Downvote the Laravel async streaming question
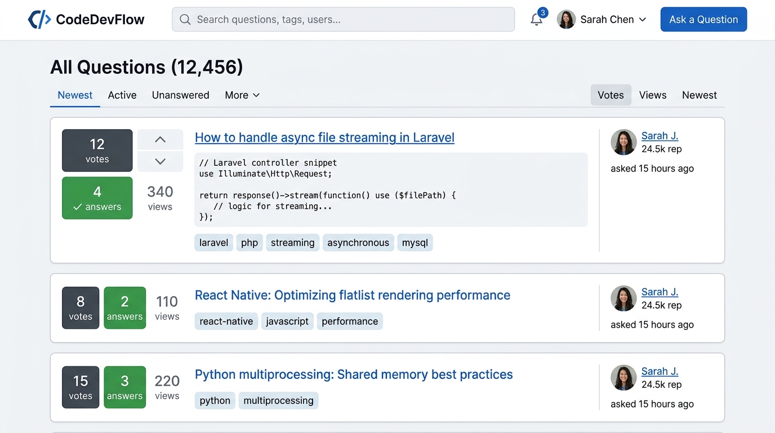 coord(160,161)
